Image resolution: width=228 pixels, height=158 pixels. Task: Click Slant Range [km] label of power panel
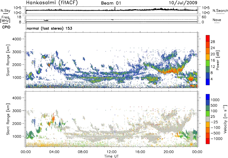8,60
